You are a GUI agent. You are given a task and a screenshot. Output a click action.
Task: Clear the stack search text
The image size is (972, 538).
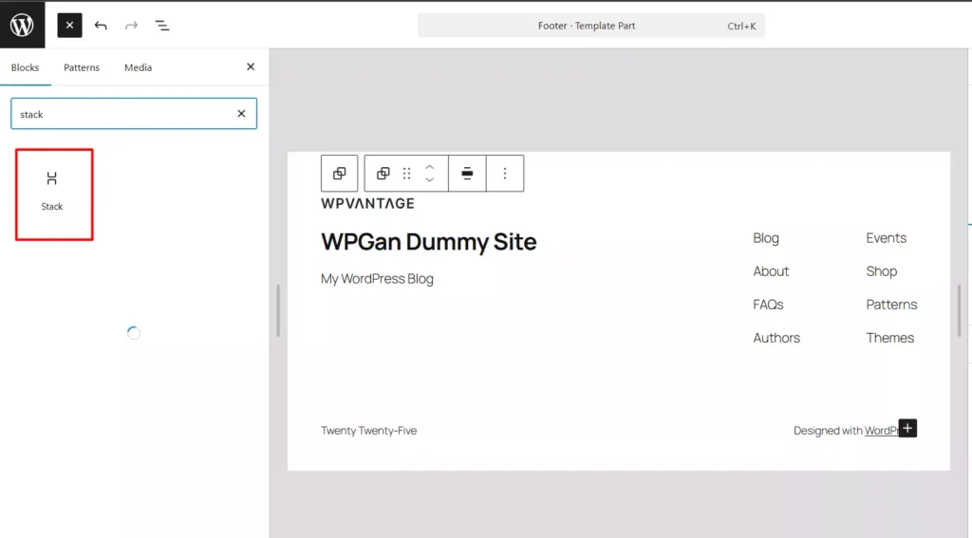click(241, 114)
